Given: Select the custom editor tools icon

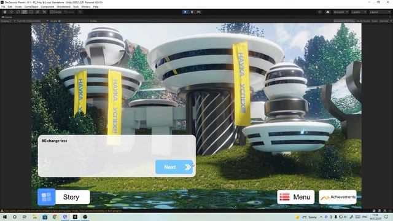Looking at the screenshot, I should 44,12.
